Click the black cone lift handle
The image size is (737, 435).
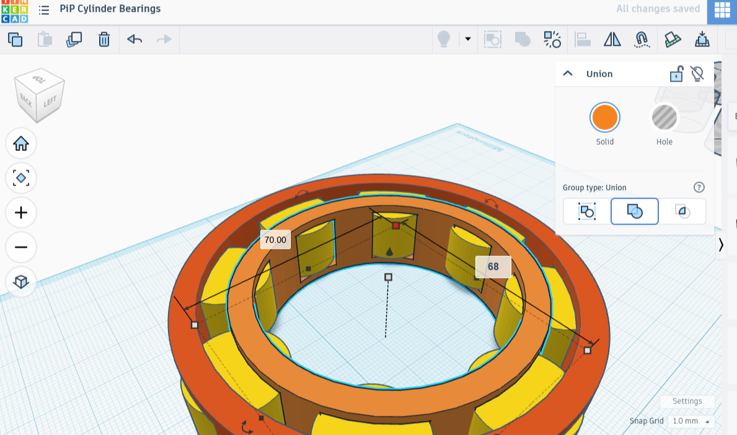click(x=389, y=252)
